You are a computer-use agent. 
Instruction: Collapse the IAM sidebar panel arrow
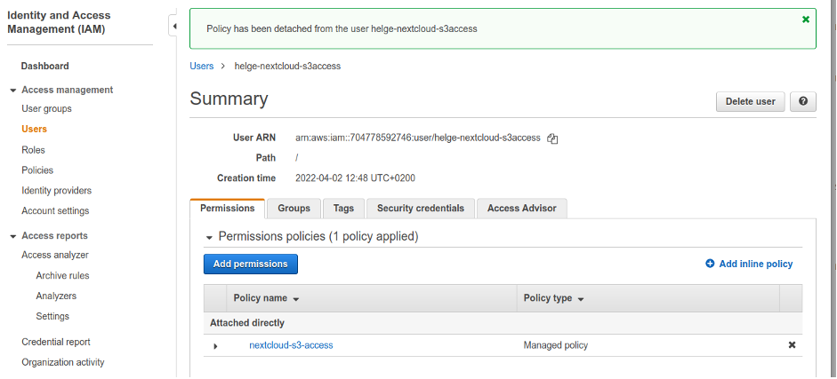173,26
